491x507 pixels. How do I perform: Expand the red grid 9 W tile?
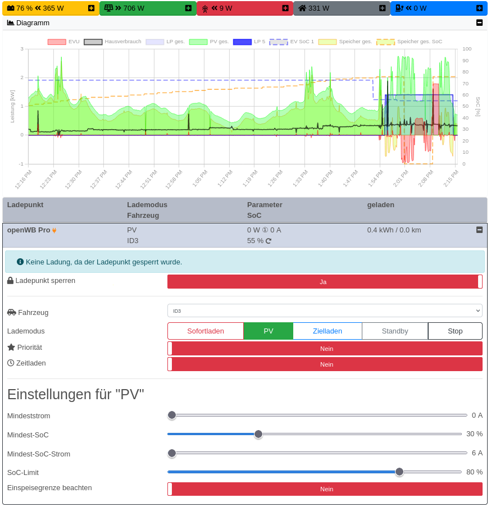point(285,8)
